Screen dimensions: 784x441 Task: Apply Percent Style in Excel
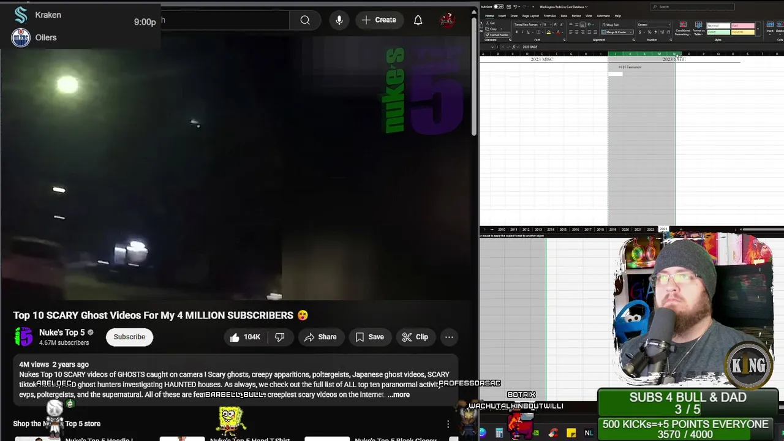[x=649, y=32]
